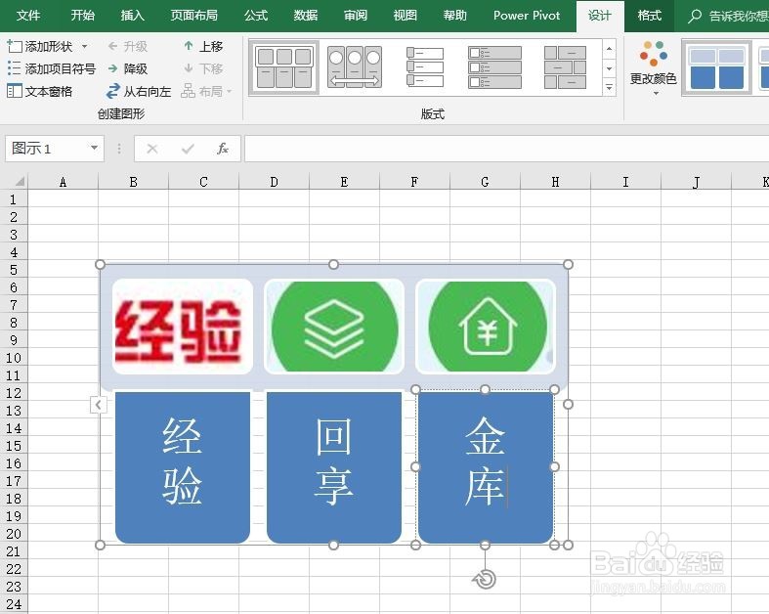Click Move Up (上移)
The height and width of the screenshot is (614, 769).
[203, 46]
